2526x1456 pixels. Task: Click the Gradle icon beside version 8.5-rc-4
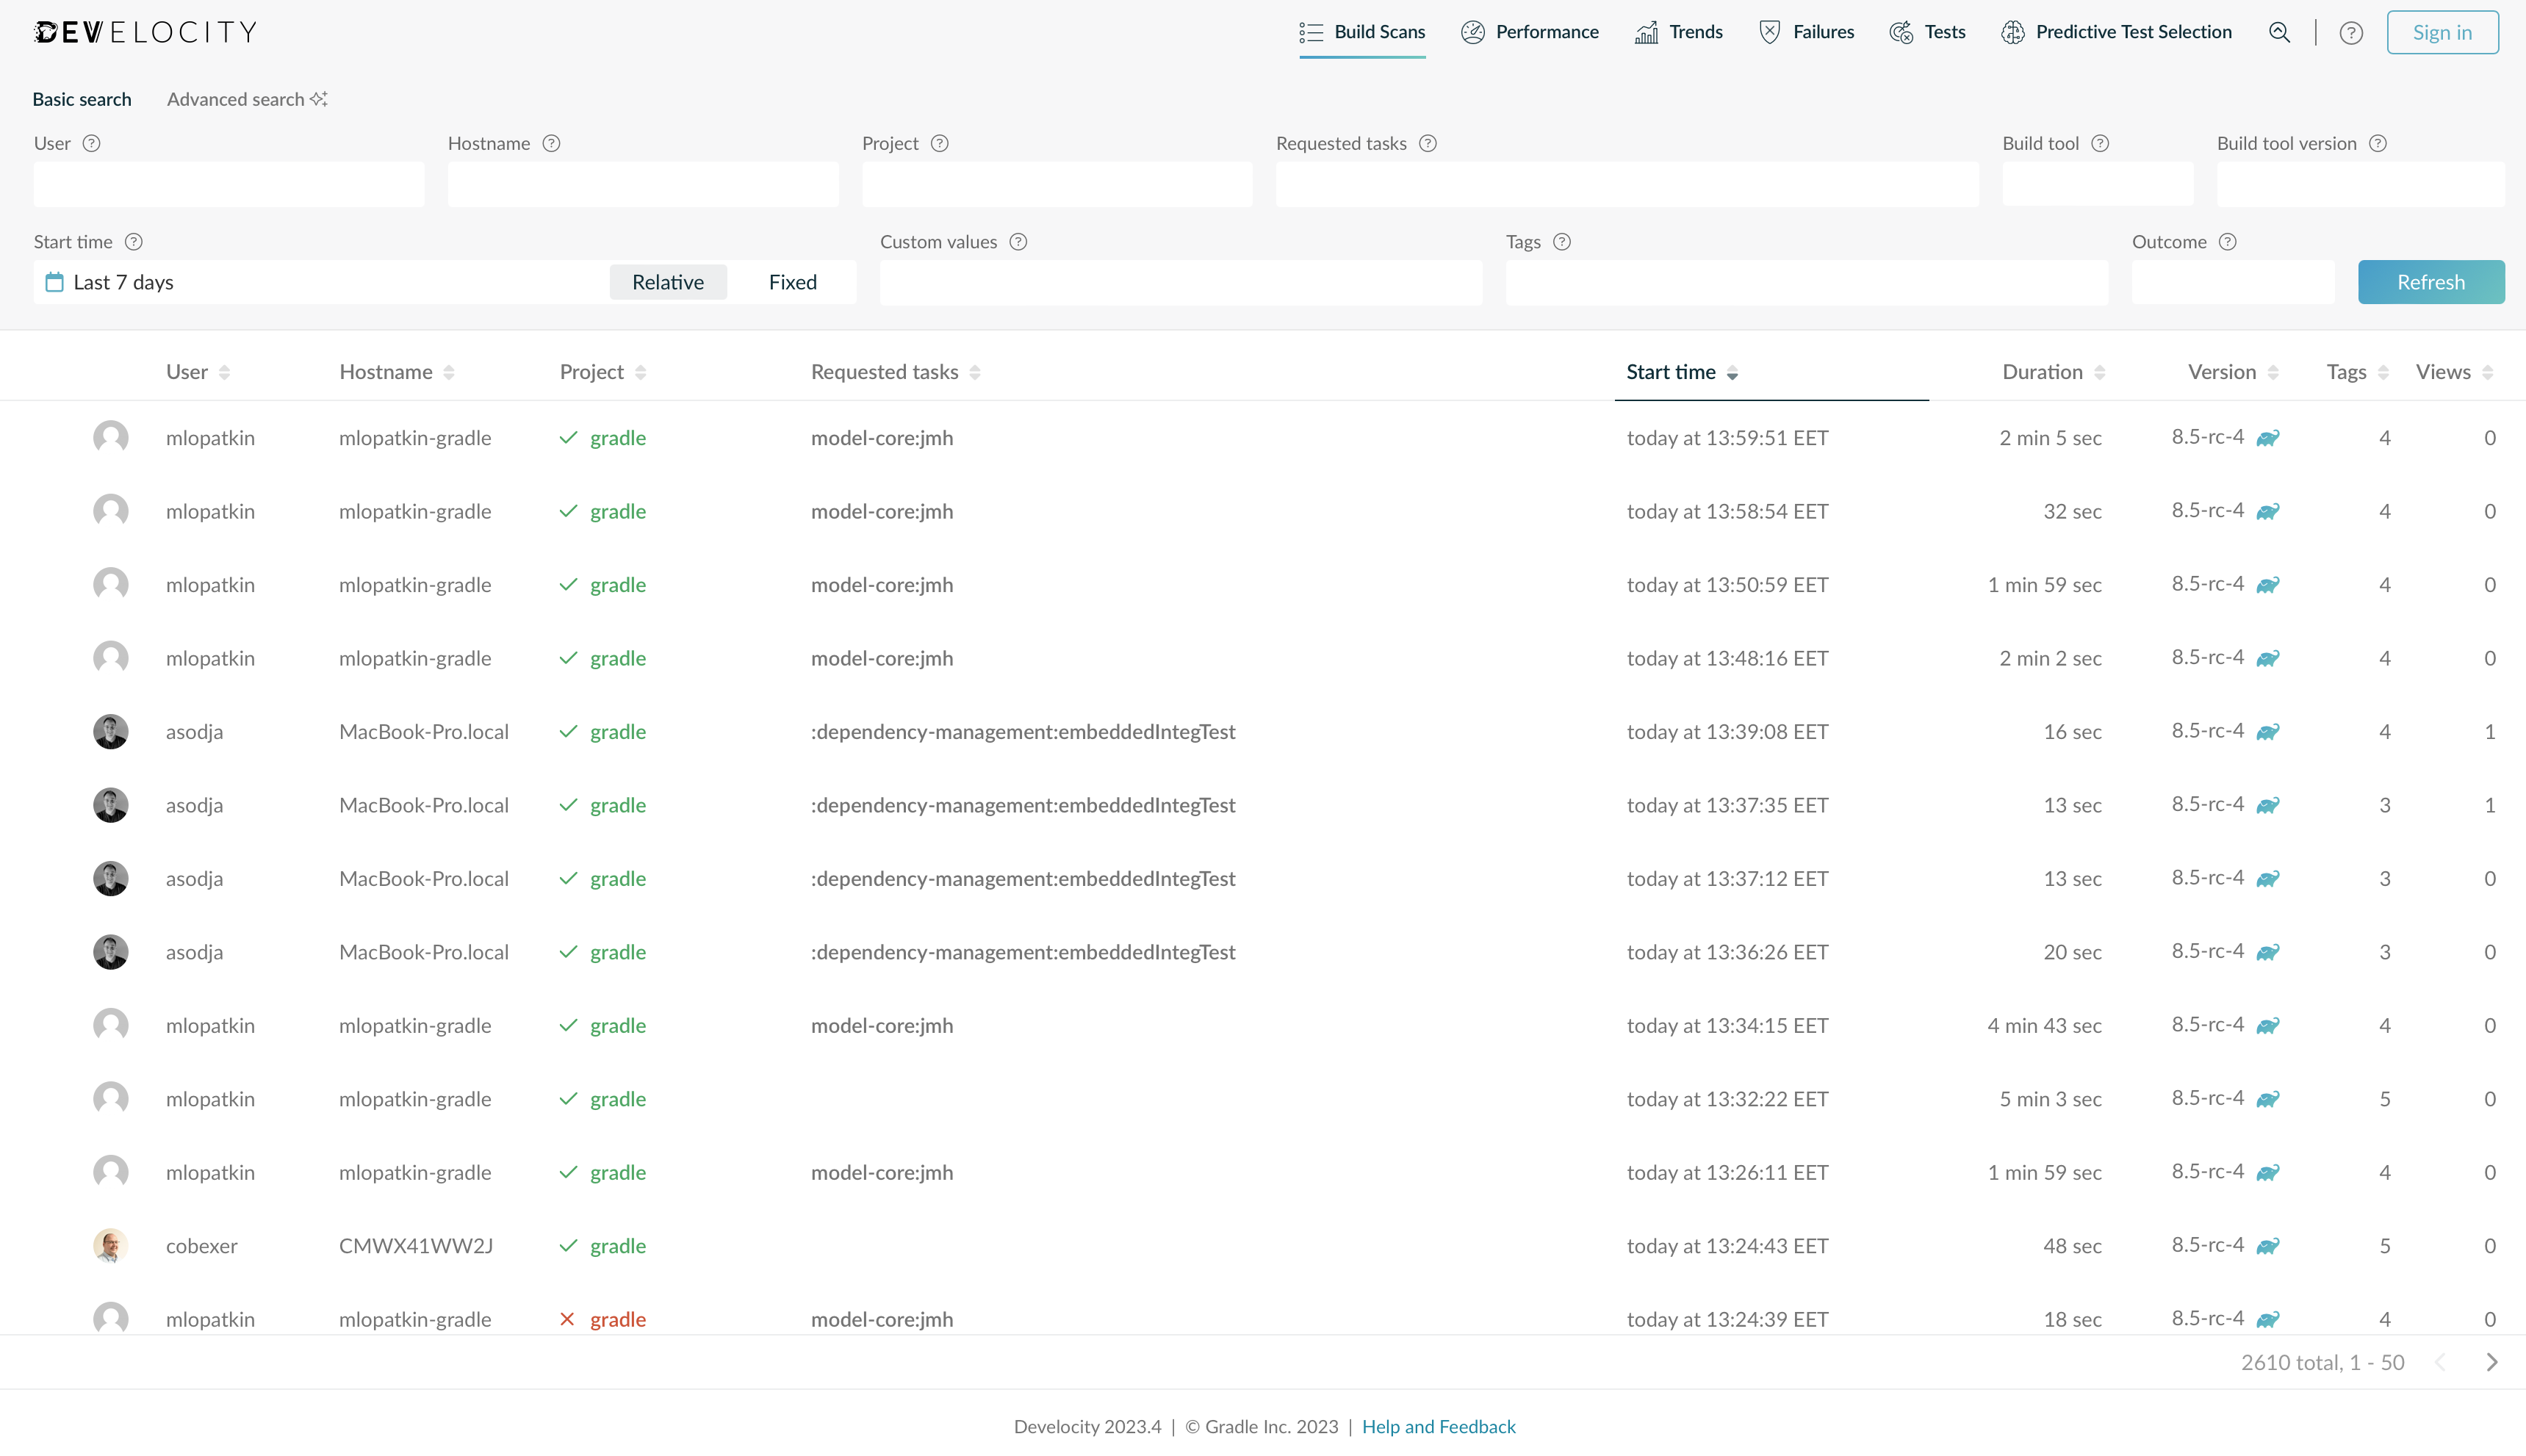2267,437
